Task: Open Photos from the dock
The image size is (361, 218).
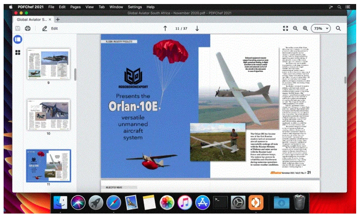Action: (x=167, y=203)
